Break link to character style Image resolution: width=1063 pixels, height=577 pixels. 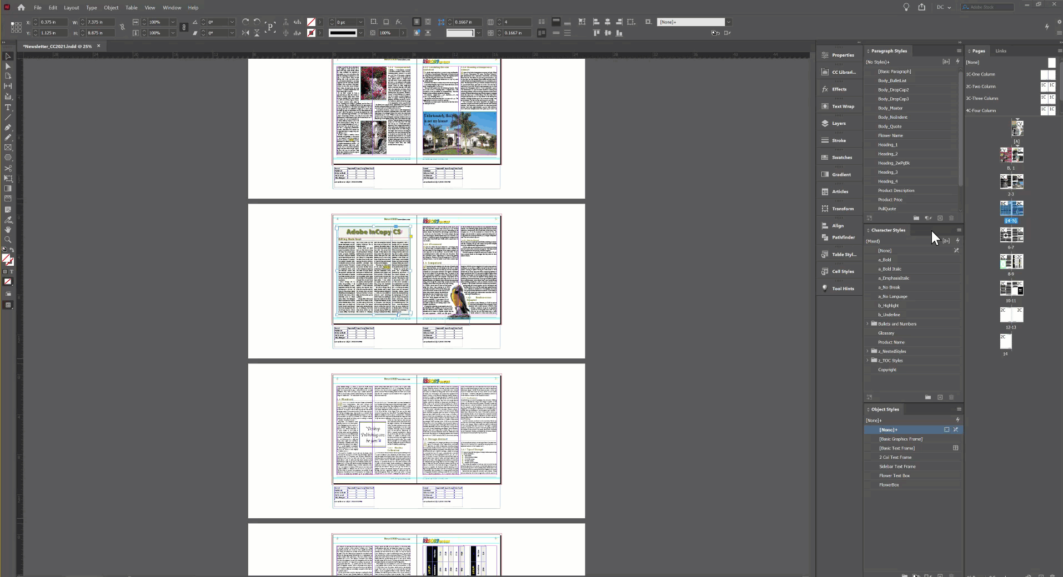[956, 250]
